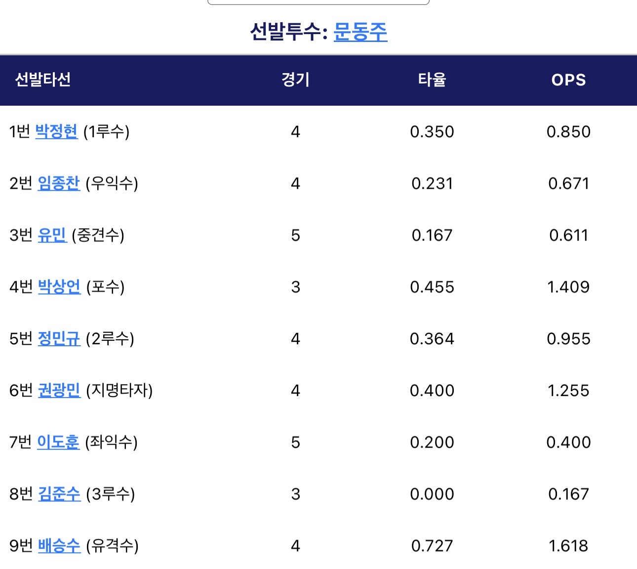
Task: Click the (지명타자) position text
Action: click(119, 391)
